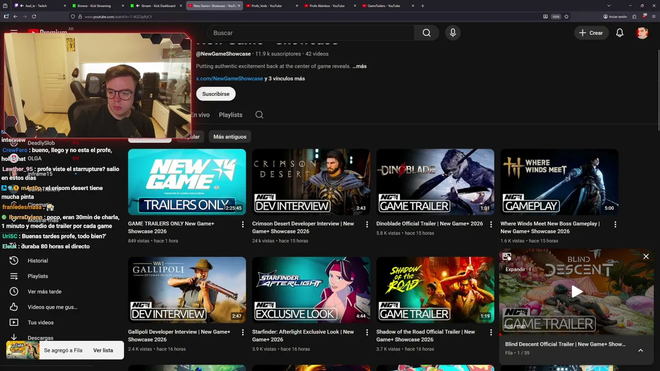This screenshot has width=660, height=371.
Task: Open Where Winds Meet gameplay thumbnail
Action: click(x=559, y=182)
